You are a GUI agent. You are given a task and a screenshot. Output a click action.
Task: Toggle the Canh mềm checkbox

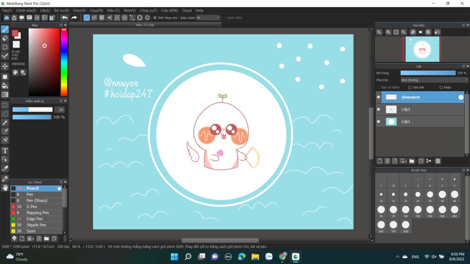point(224,18)
